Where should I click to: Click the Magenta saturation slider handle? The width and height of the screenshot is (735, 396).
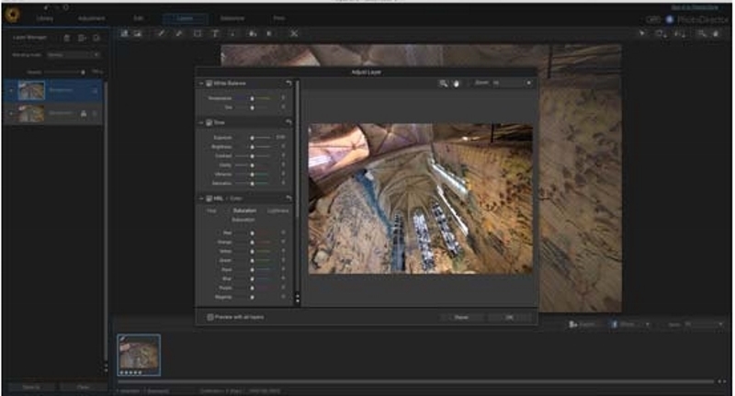[252, 297]
